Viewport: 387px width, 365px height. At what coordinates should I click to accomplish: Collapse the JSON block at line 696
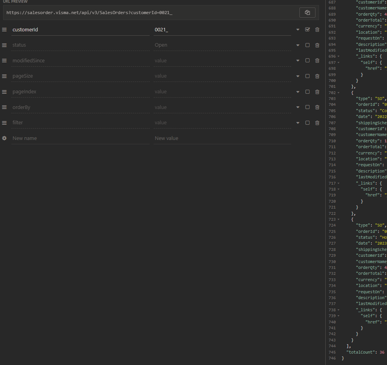338,56
